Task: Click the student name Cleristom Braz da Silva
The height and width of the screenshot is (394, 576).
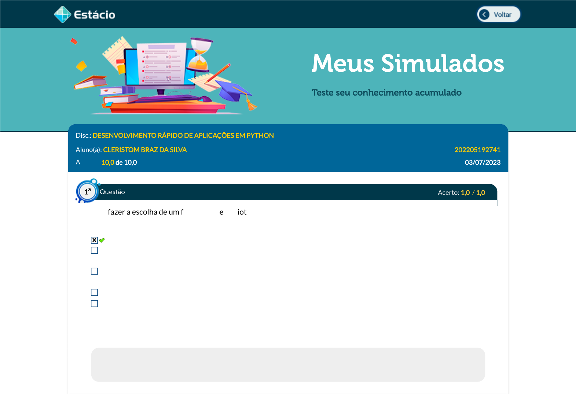Action: point(145,150)
